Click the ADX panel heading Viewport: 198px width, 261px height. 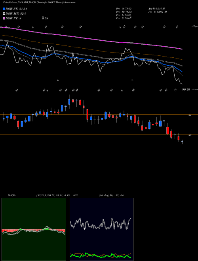click(75, 195)
